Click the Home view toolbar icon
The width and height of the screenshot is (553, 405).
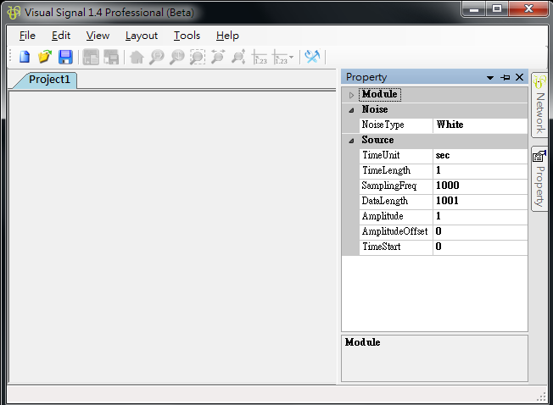[x=136, y=57]
